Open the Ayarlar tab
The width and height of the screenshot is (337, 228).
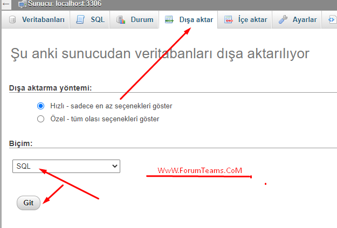[x=297, y=19]
